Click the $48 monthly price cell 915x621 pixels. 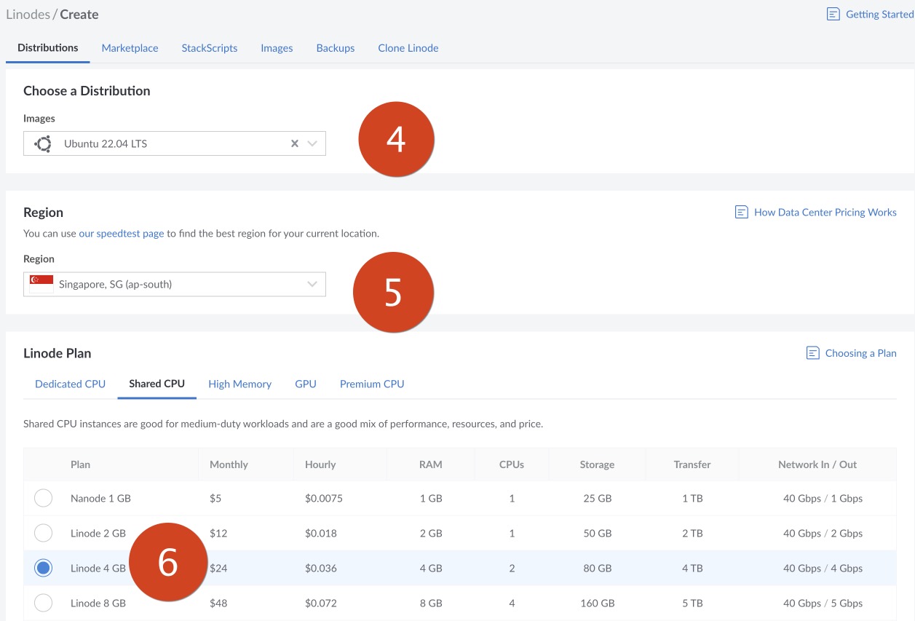(218, 604)
